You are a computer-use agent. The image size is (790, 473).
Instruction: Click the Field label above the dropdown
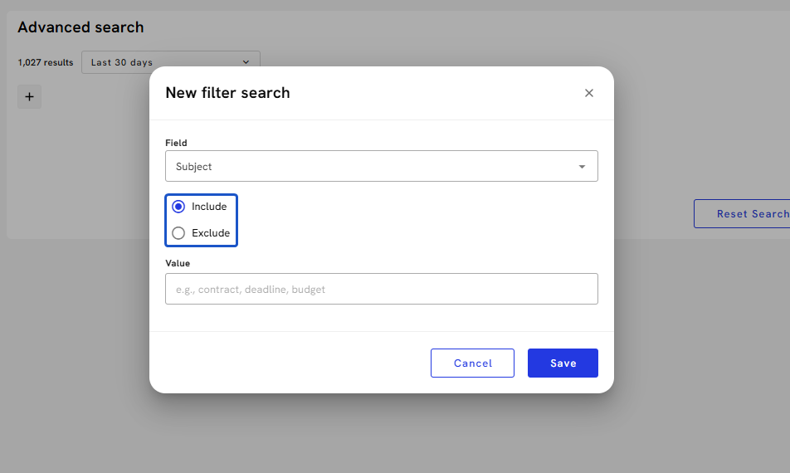pos(176,143)
